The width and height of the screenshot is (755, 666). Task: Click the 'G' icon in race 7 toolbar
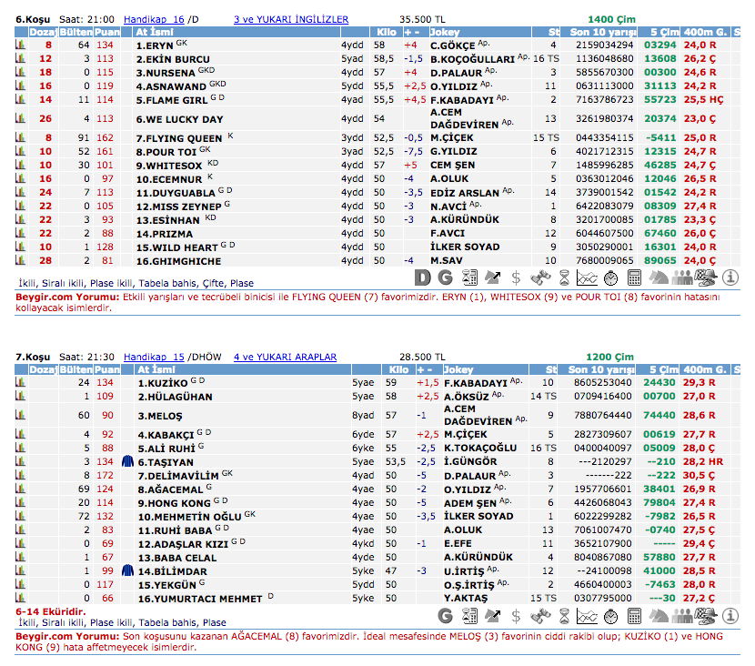[x=446, y=615]
